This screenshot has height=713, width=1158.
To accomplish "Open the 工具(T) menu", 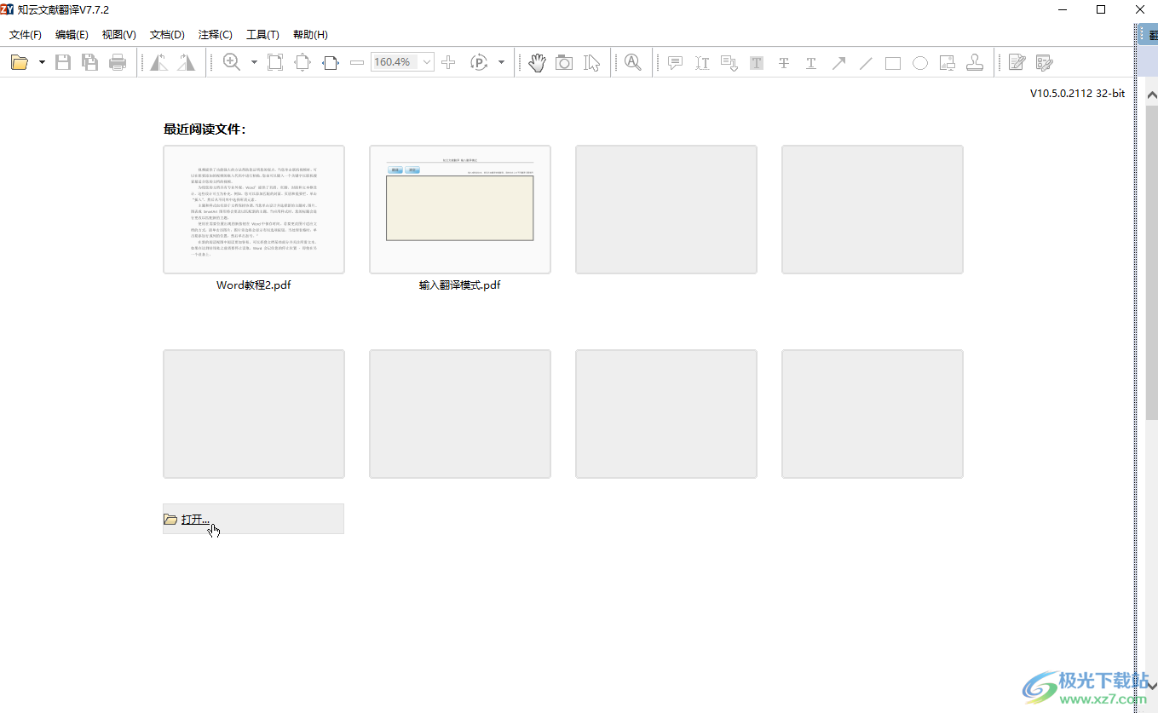I will point(262,35).
